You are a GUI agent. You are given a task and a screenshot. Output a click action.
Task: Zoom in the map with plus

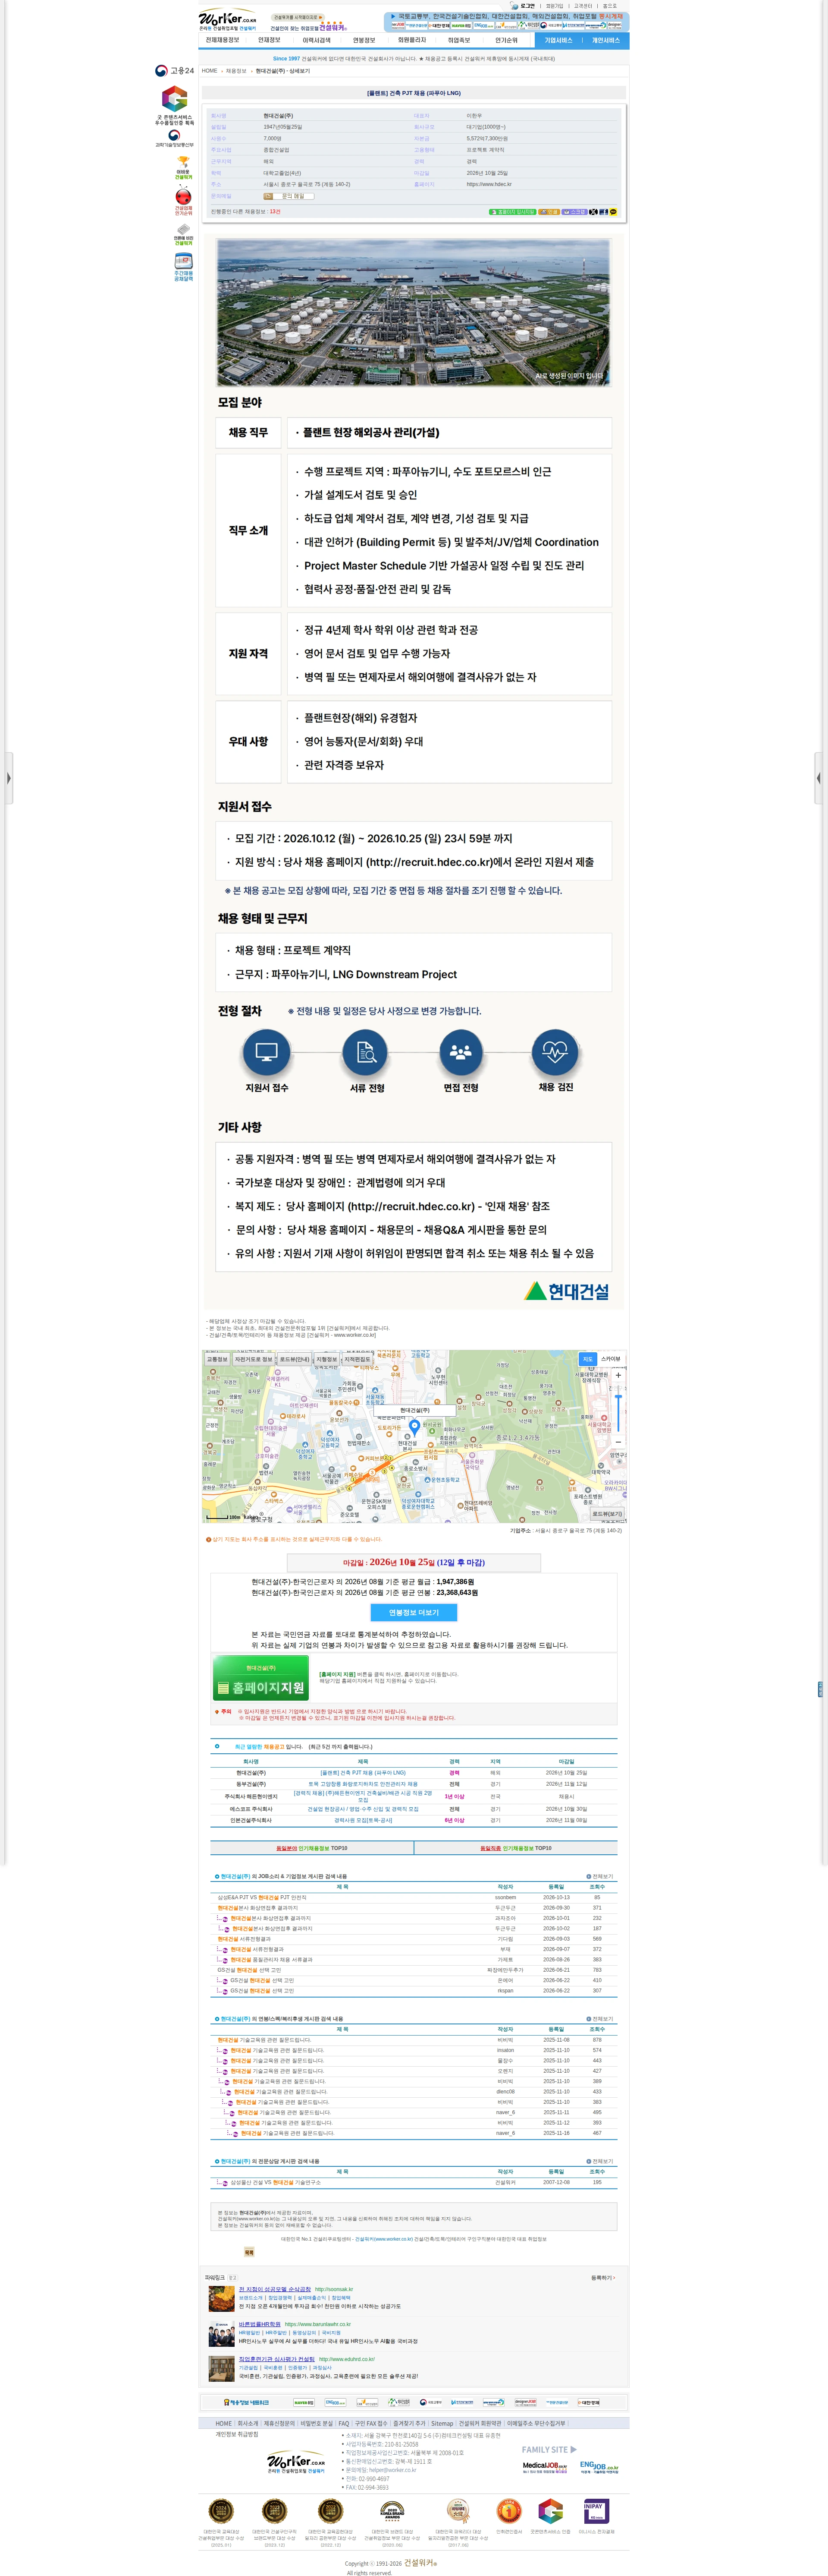(618, 1375)
